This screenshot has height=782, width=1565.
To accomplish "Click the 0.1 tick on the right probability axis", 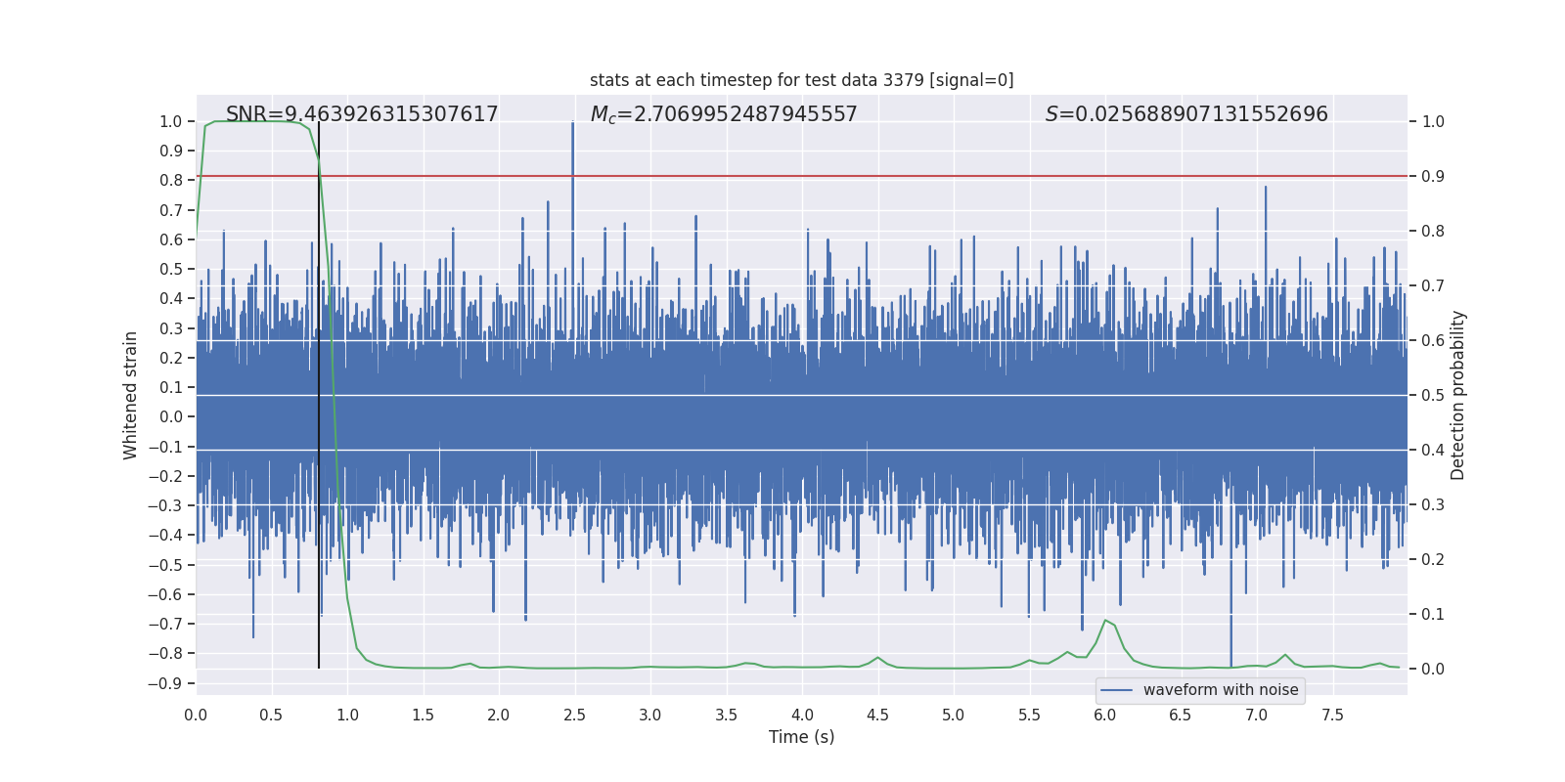I will click(1433, 615).
